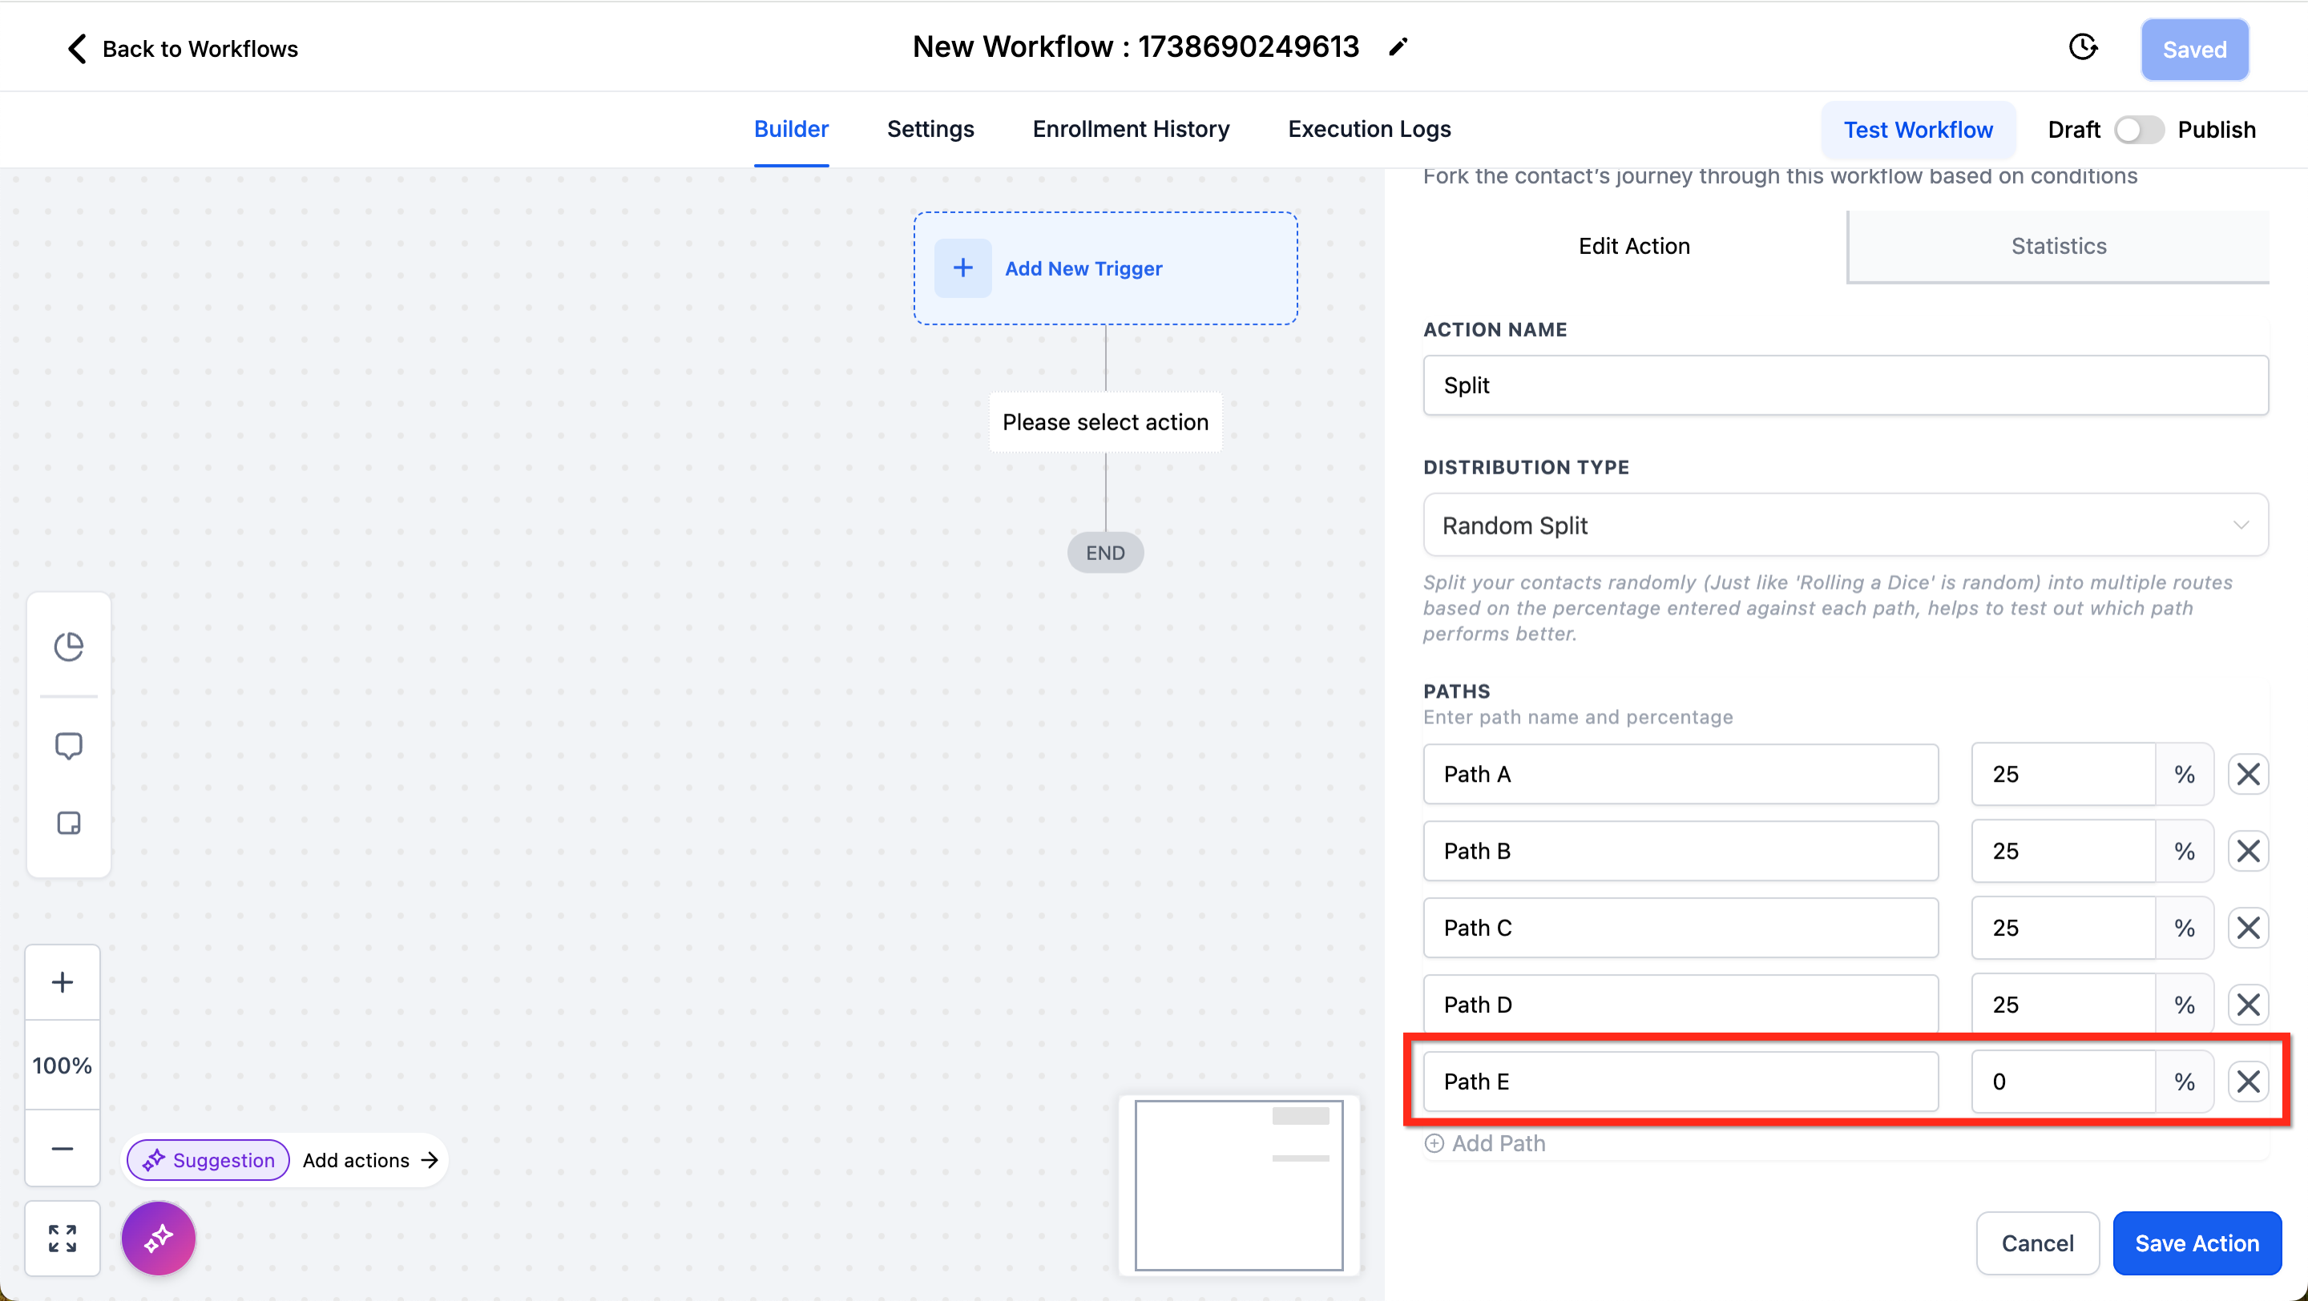Click the sticky note icon

(68, 822)
